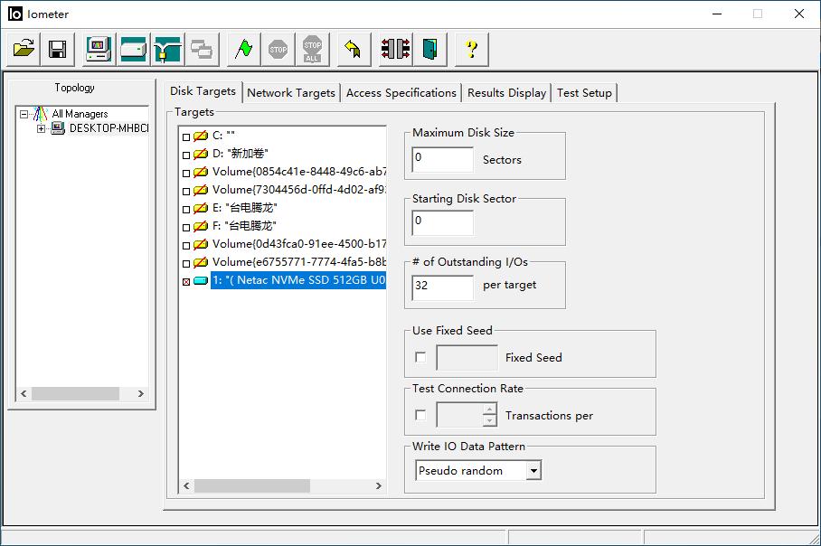Click the Fixed Seed value field

(x=467, y=358)
